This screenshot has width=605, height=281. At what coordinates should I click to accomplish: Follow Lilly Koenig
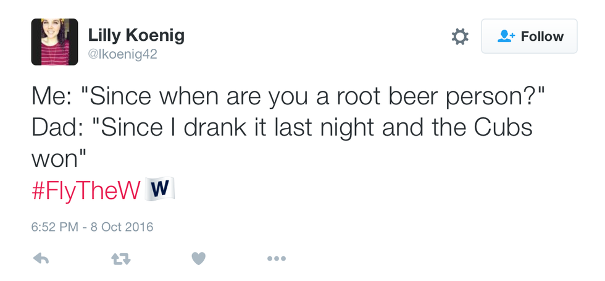[529, 37]
